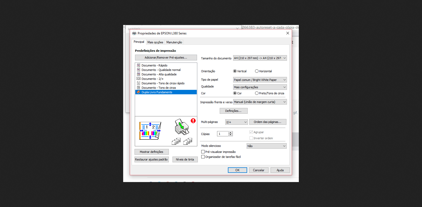The height and width of the screenshot is (207, 422).
Task: Select preset Documento - Alta qualidade
Action: pos(166,74)
